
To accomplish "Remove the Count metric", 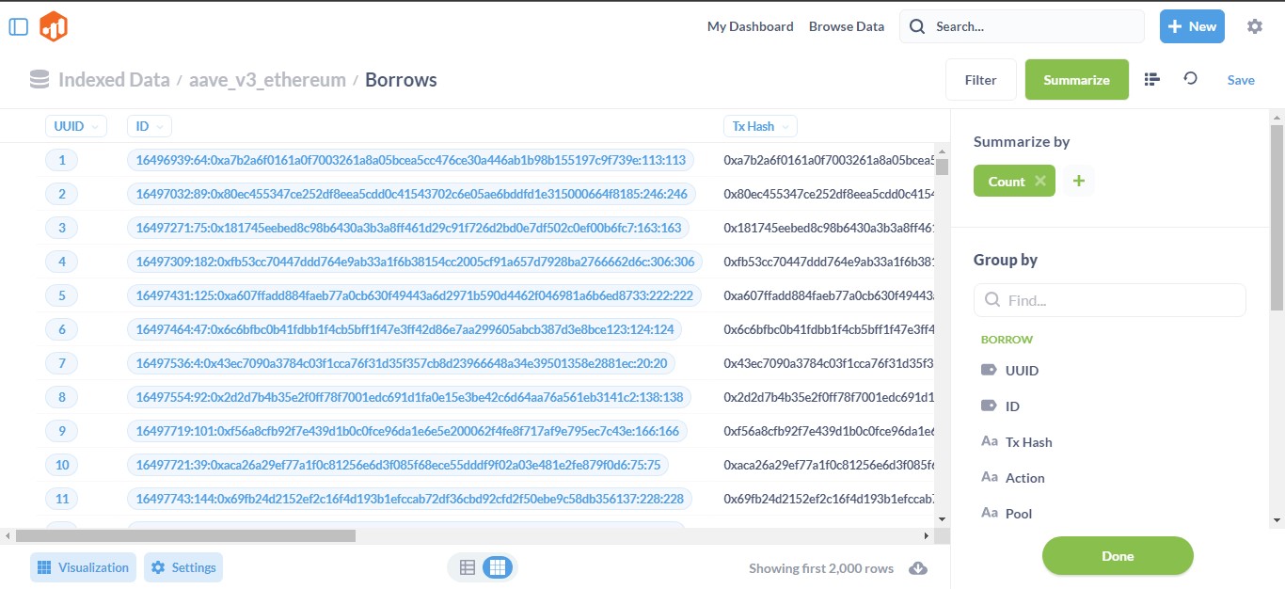I will point(1039,182).
